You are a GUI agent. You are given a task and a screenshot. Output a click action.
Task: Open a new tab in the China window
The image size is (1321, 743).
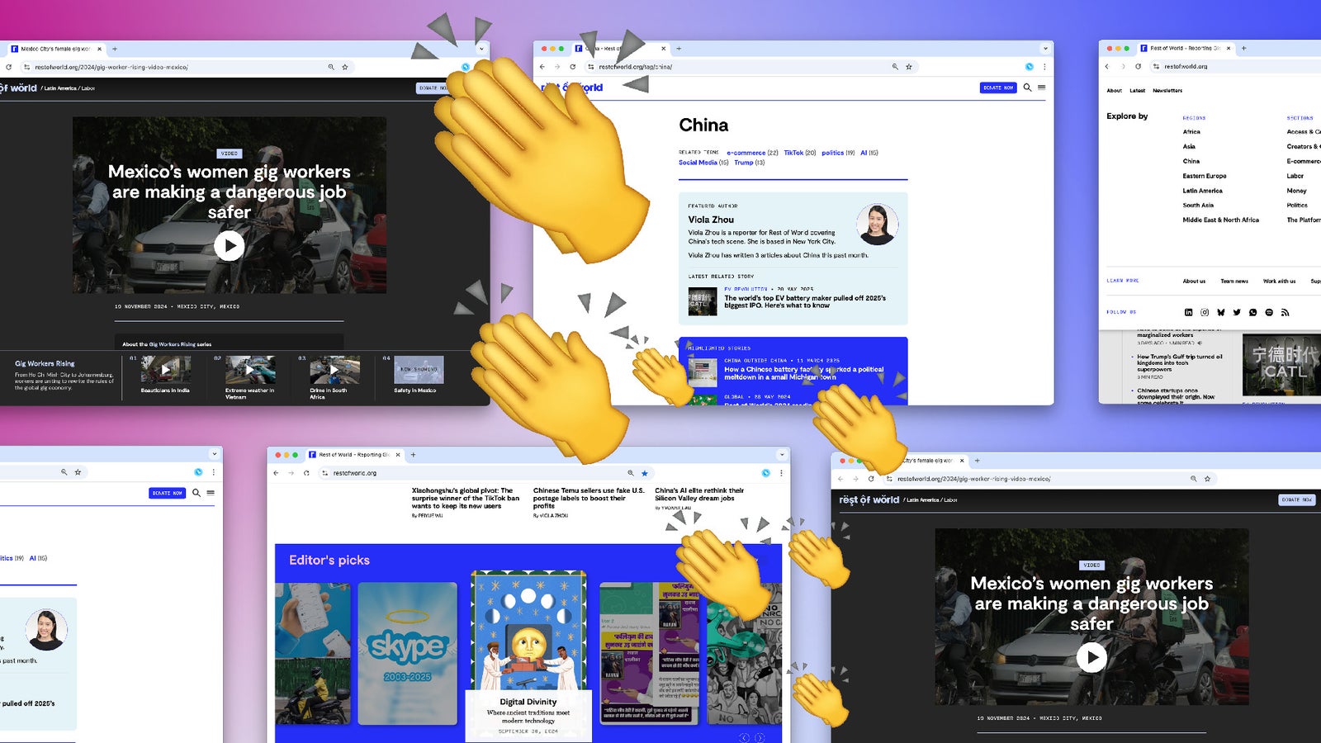click(679, 49)
